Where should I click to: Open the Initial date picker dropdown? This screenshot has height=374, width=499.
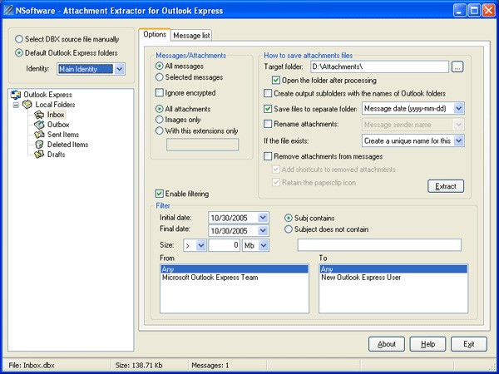tap(263, 218)
